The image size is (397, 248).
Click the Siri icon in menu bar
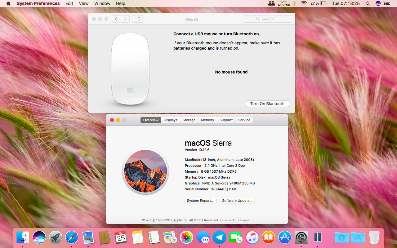point(378,3)
